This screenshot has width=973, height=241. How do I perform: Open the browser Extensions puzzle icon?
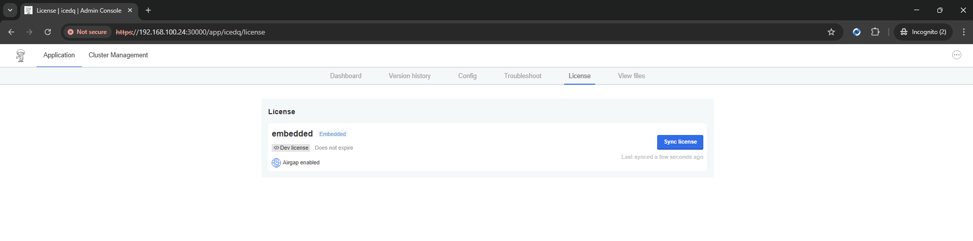(875, 32)
